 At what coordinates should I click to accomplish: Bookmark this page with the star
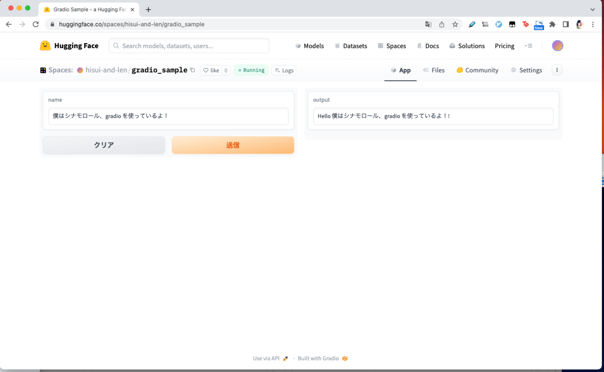point(455,25)
